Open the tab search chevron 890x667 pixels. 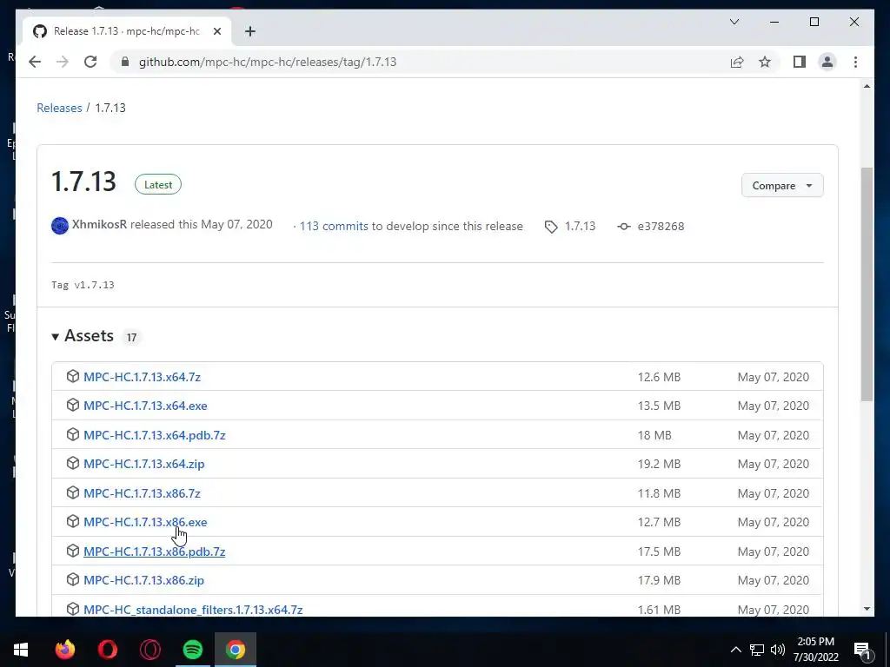click(734, 22)
